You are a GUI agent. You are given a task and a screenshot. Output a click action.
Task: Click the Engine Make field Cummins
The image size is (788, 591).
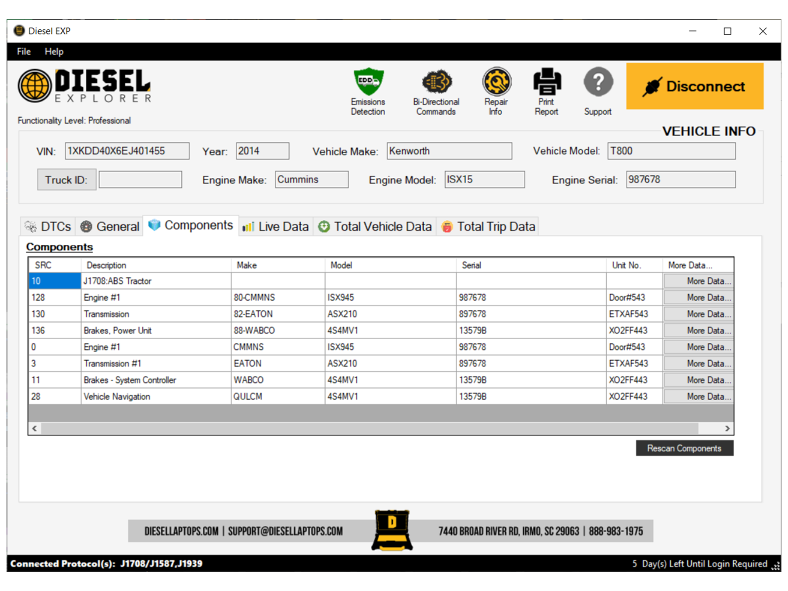pos(312,179)
